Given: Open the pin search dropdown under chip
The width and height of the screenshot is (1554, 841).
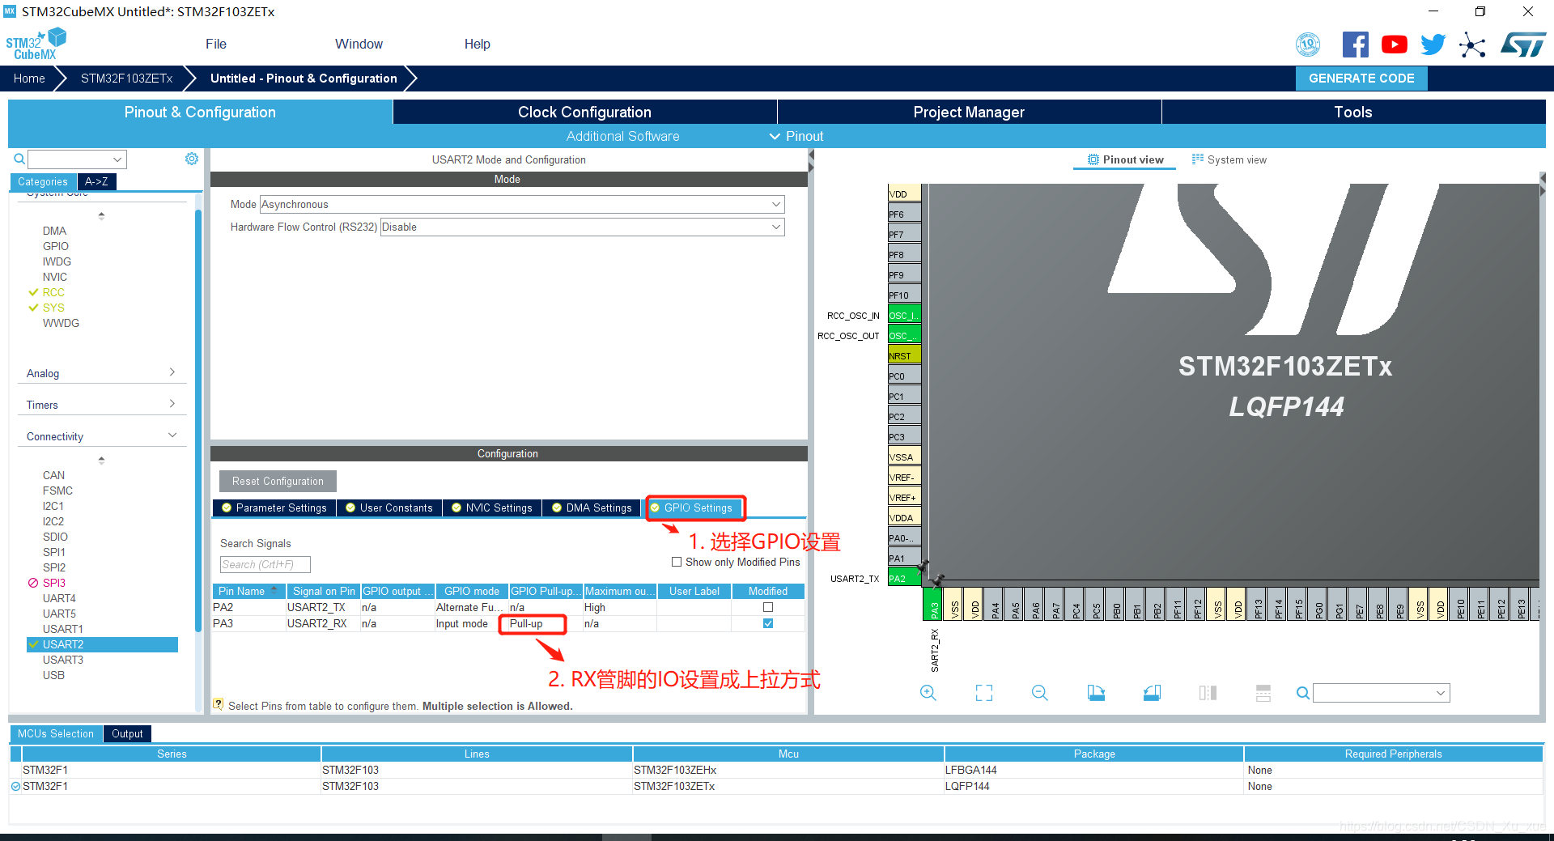Looking at the screenshot, I should coord(1381,693).
